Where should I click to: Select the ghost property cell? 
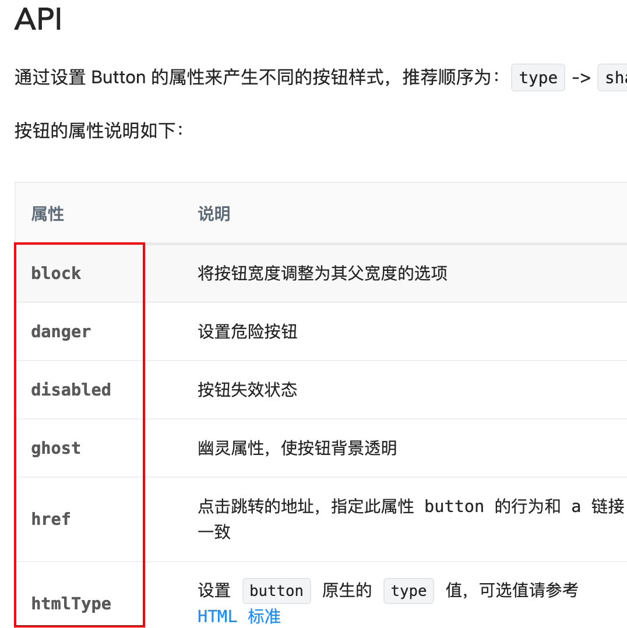coord(79,448)
